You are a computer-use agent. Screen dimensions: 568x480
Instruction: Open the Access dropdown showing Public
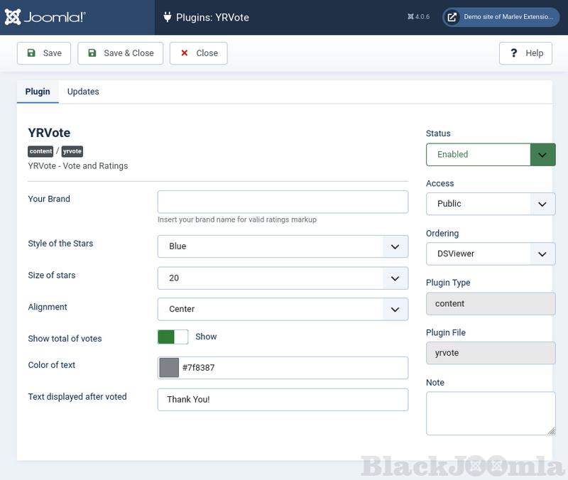pyautogui.click(x=490, y=204)
